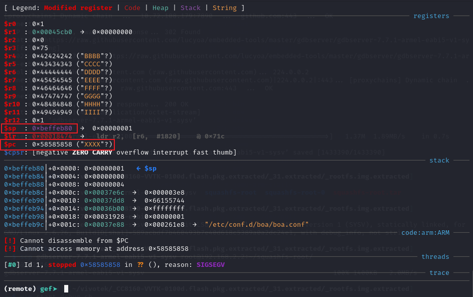473x297 pixels.
Task: Click stack address 0xbeffeb9c
Action: [x=24, y=224]
